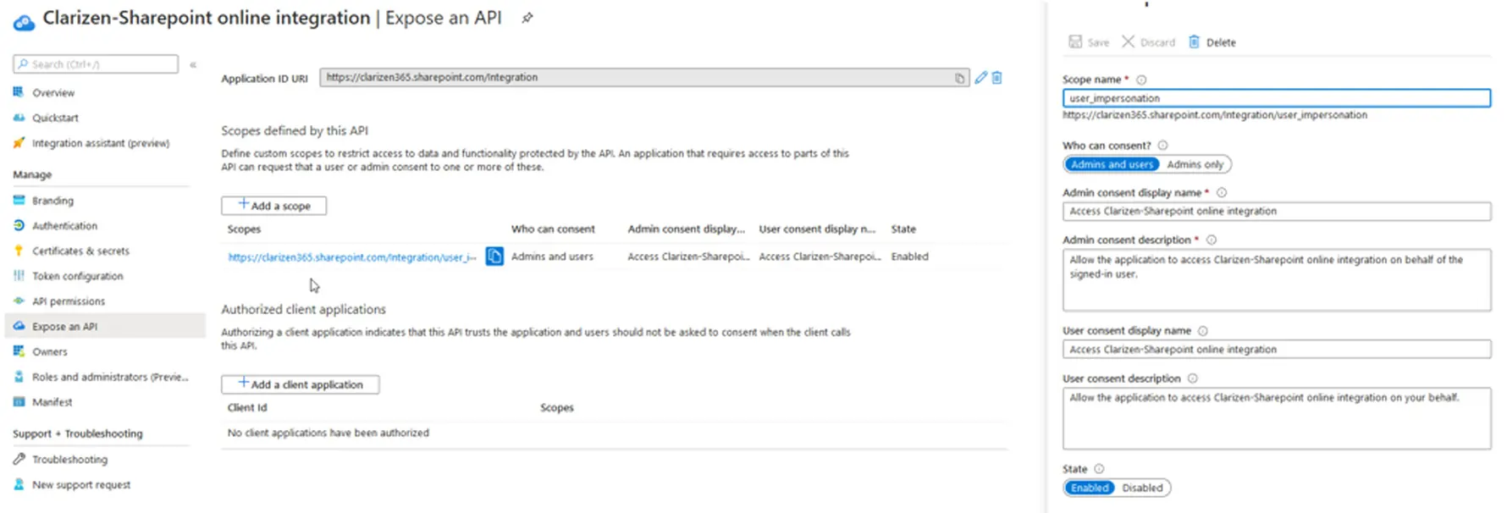
Task: Open API permissions
Action: click(x=69, y=301)
